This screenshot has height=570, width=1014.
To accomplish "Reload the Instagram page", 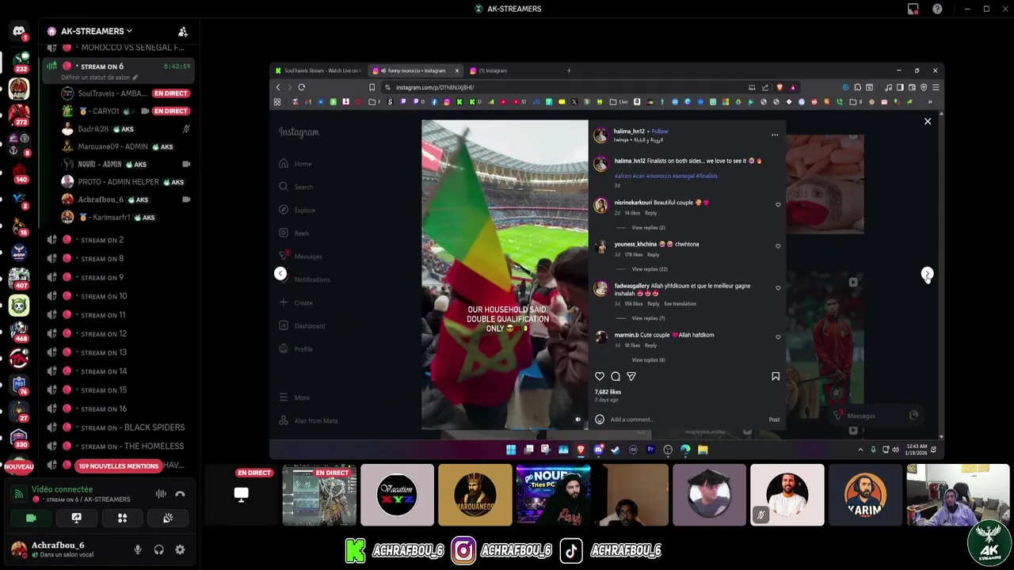I will click(302, 87).
